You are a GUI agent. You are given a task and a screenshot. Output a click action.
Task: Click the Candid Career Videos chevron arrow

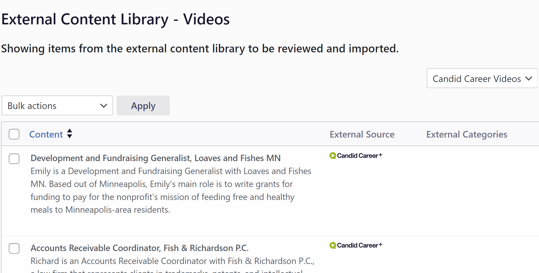tap(528, 79)
